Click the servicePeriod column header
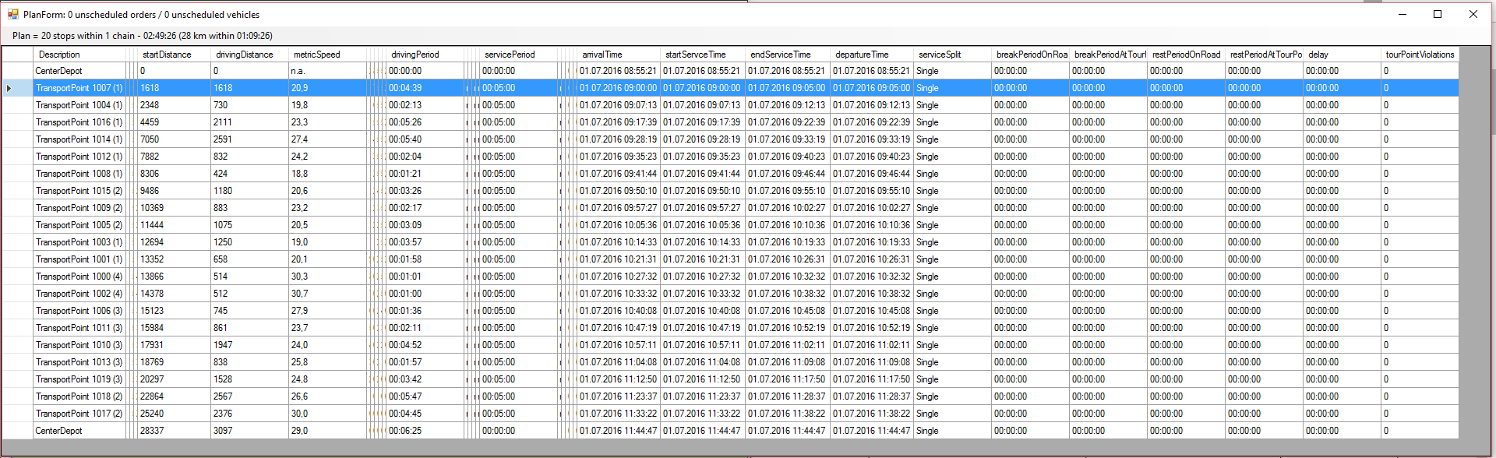The height and width of the screenshot is (458, 1496). click(x=510, y=55)
